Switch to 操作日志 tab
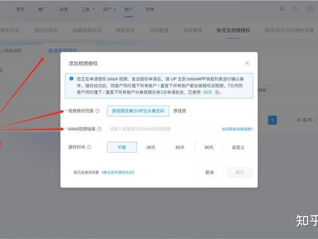Image resolution: width=318 pixels, height=239 pixels. point(10,31)
